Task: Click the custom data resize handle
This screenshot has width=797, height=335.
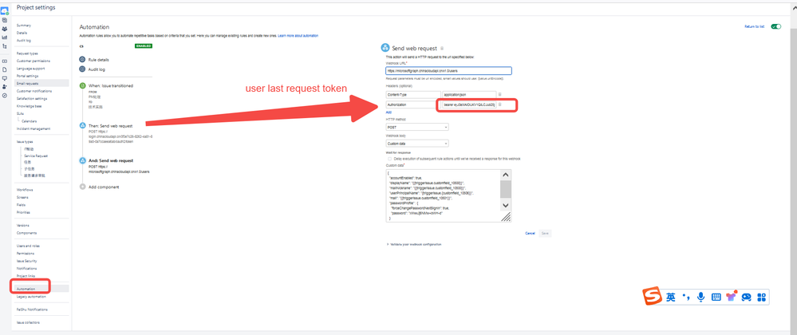Action: [506, 217]
